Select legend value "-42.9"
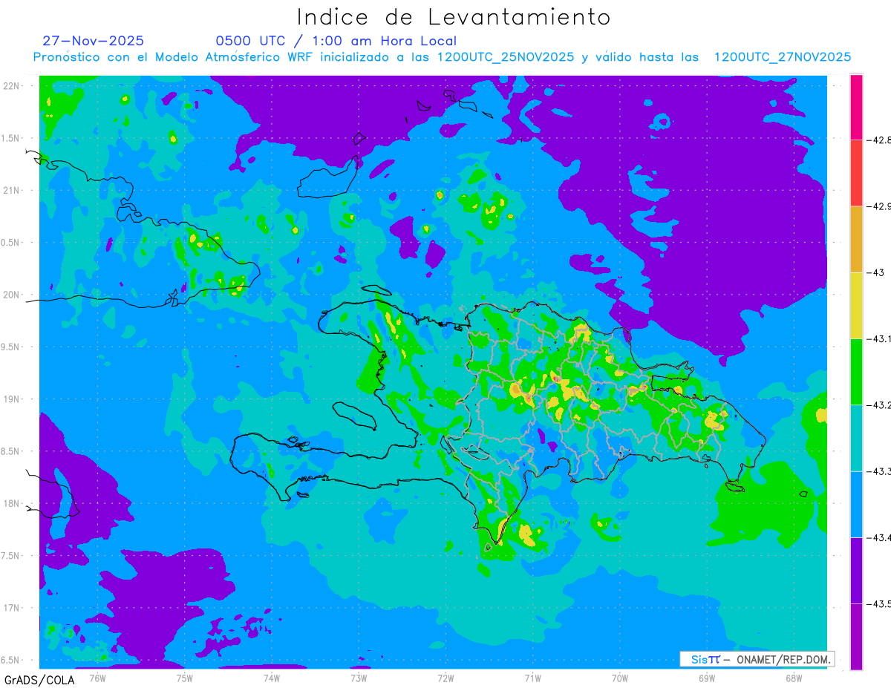891x688 pixels. (x=878, y=206)
